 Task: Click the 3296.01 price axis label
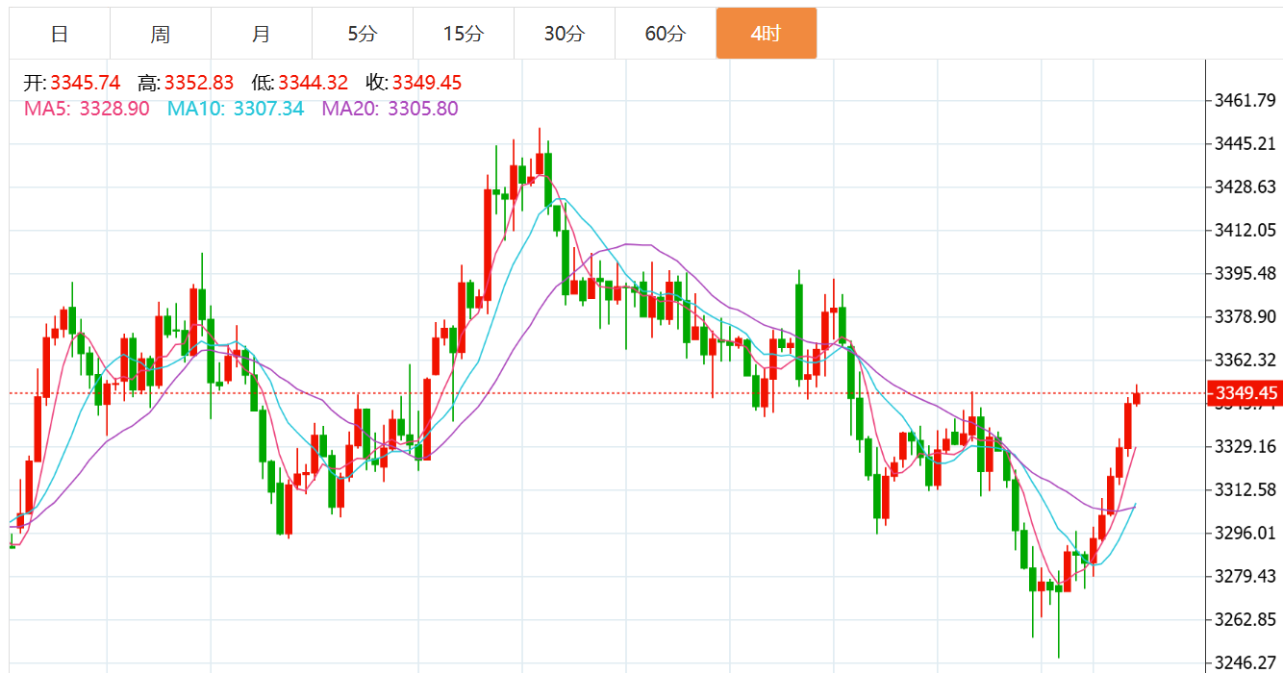click(x=1245, y=533)
